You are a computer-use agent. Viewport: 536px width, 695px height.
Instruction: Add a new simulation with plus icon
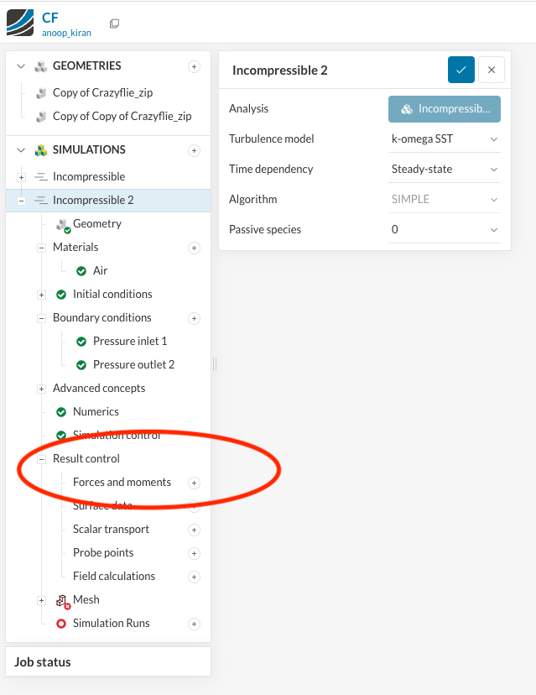[194, 150]
